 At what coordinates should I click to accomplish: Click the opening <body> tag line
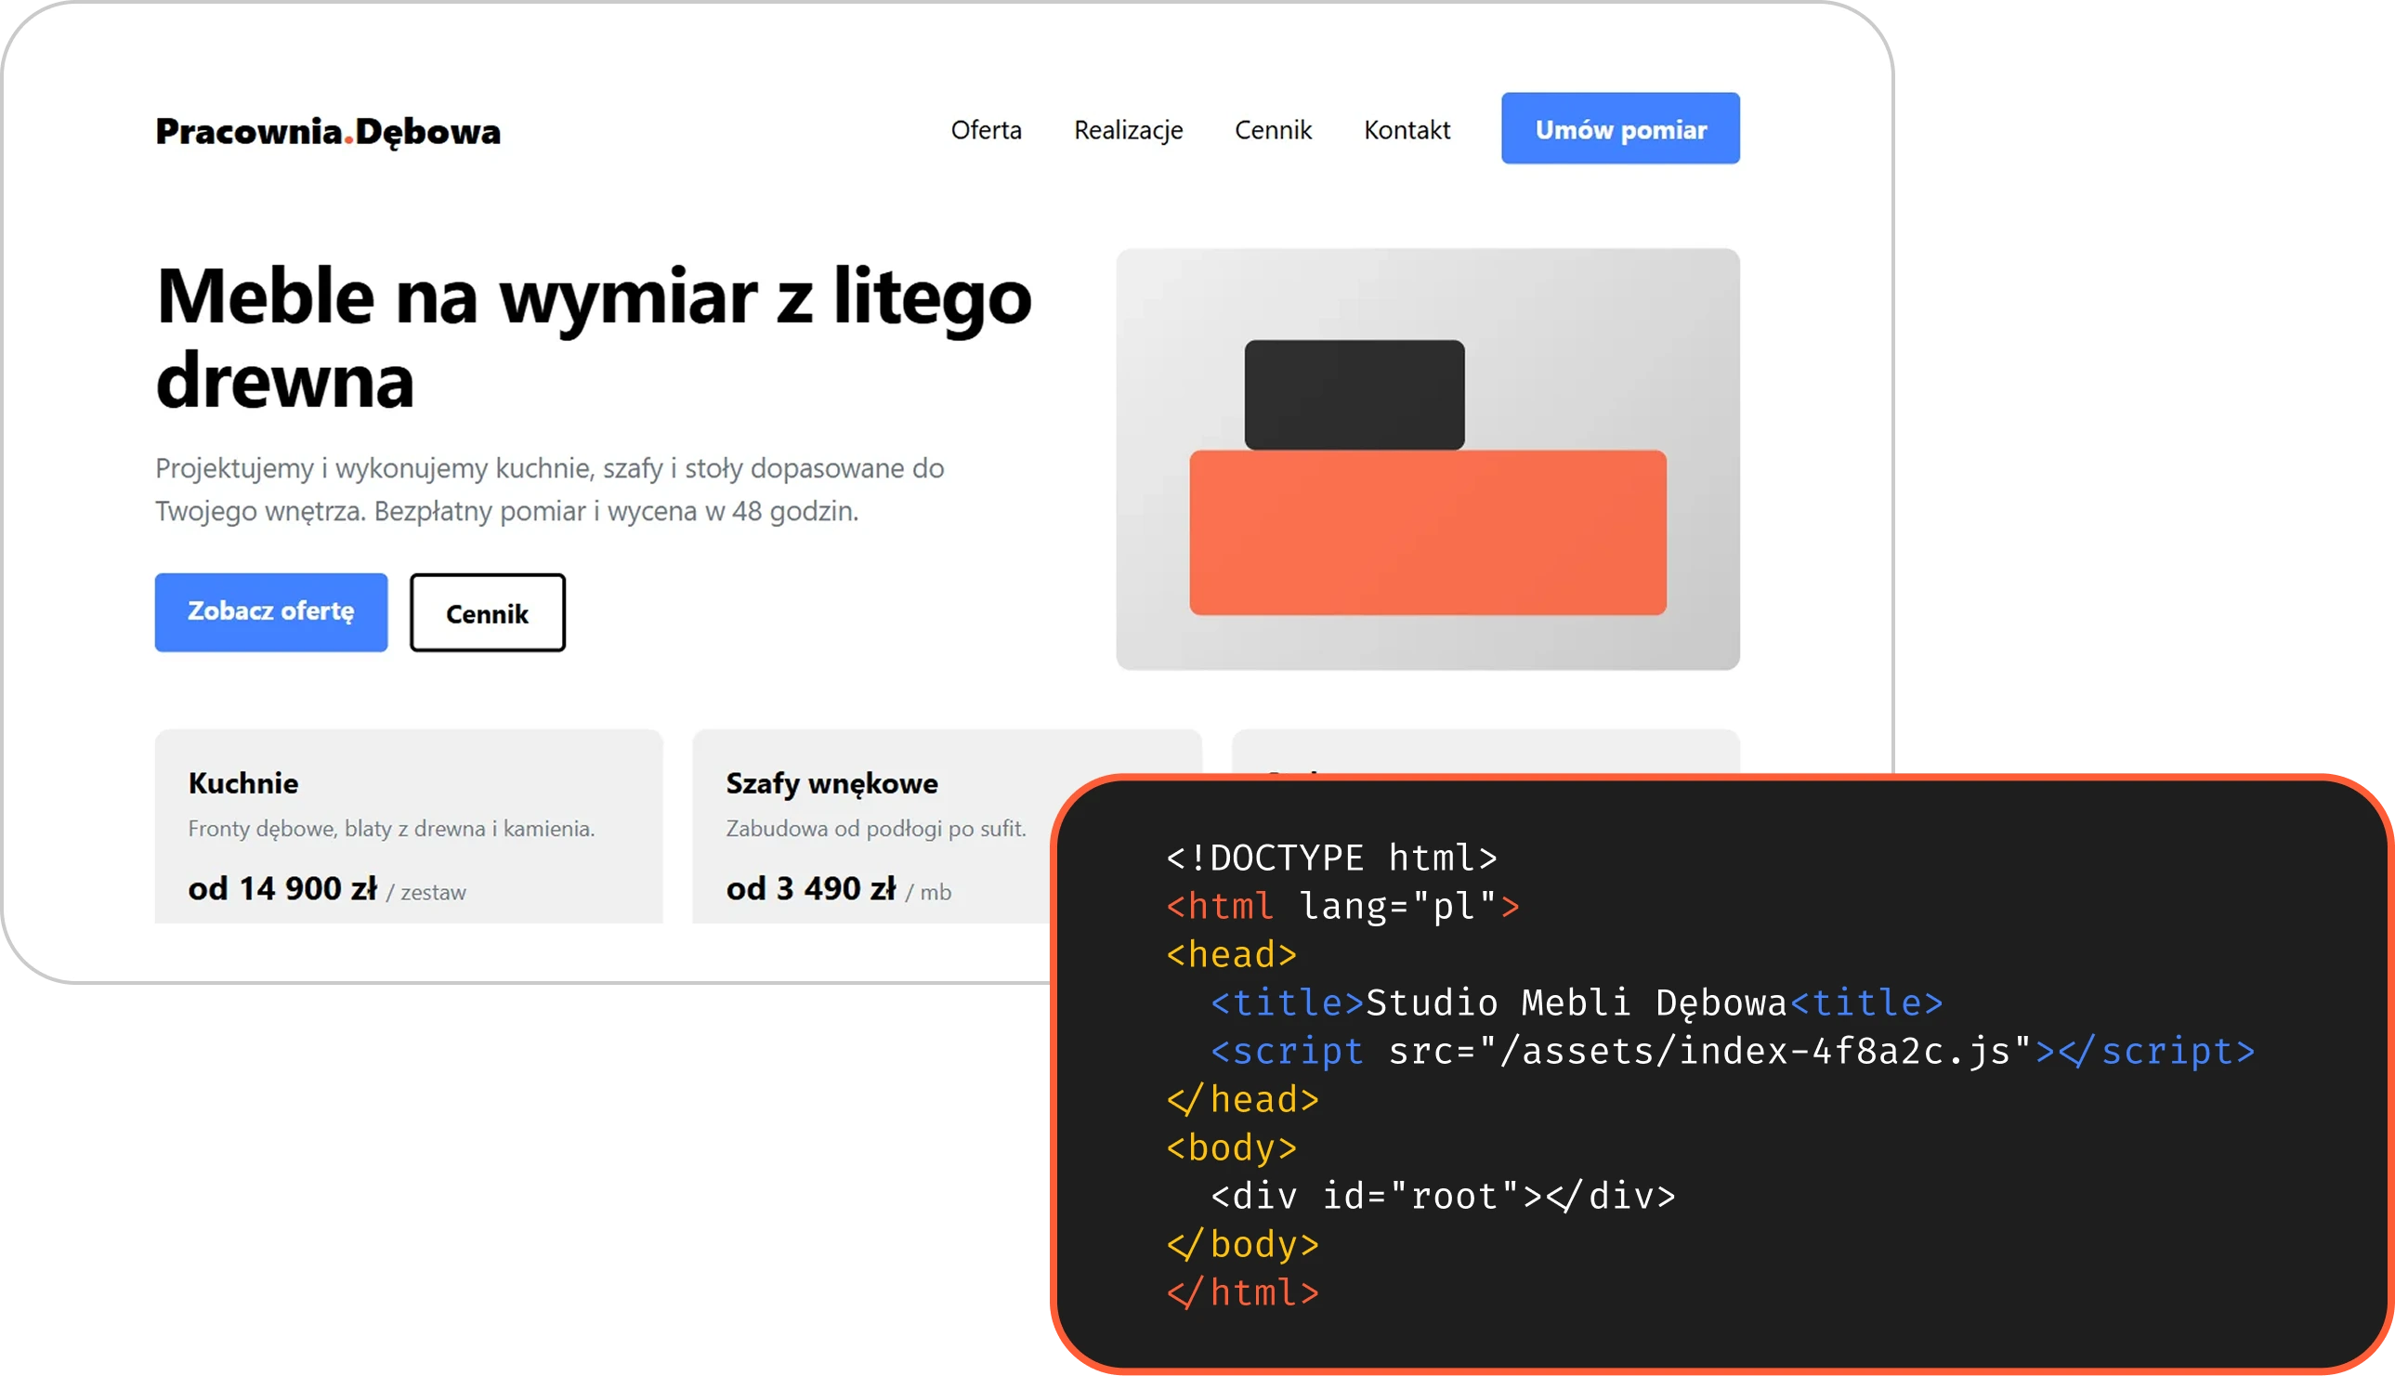tap(1231, 1147)
